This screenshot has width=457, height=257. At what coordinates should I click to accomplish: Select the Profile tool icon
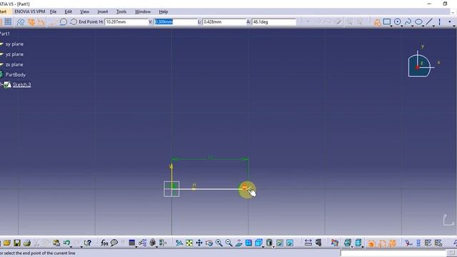point(377,22)
